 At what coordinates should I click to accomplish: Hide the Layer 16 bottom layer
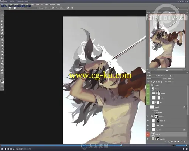tap(148, 139)
